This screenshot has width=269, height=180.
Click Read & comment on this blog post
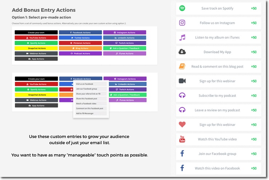tap(217, 66)
